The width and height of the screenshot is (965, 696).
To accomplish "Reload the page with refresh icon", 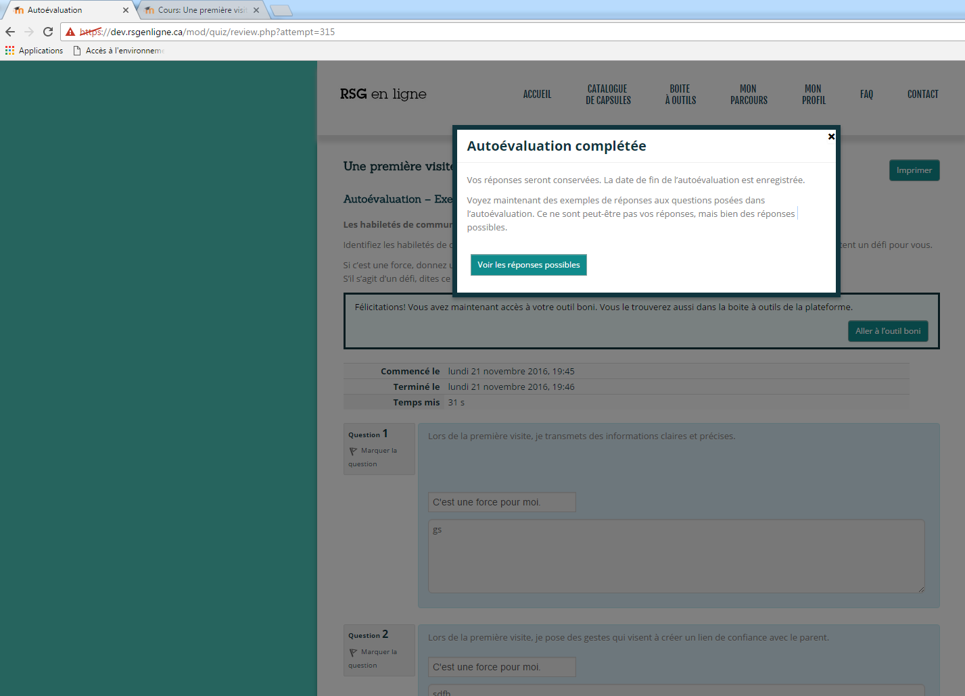I will pos(48,32).
